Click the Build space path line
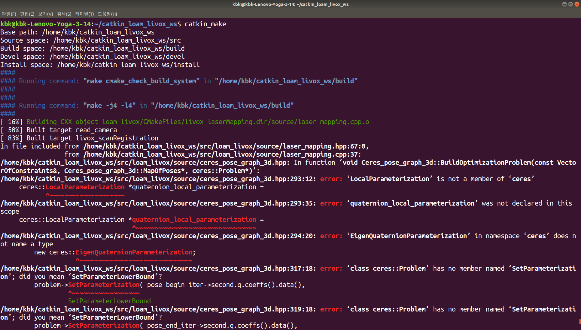 (92, 49)
